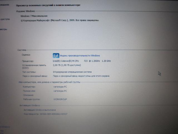Click the full name vartotojas-PC value
The width and height of the screenshot is (178, 134).
[60, 91]
